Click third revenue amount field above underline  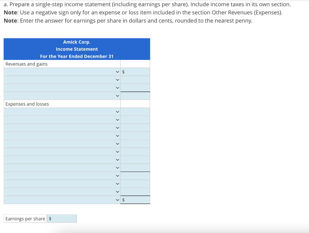[x=135, y=88]
